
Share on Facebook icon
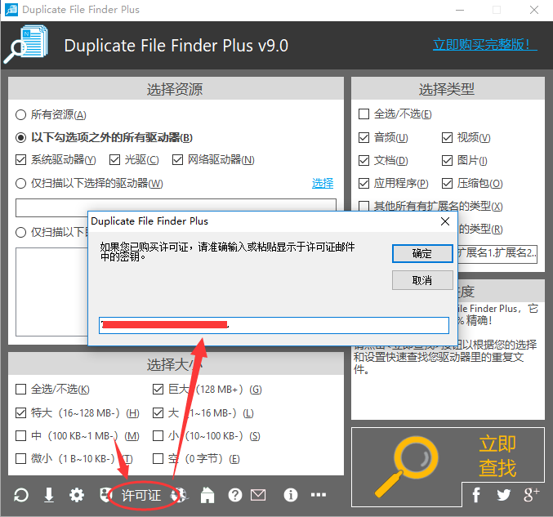[x=477, y=494]
